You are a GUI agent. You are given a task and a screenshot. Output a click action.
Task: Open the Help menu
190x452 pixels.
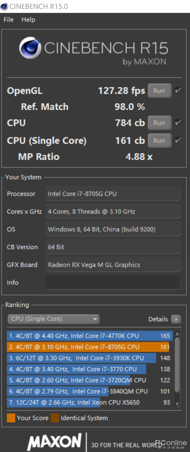click(x=28, y=20)
